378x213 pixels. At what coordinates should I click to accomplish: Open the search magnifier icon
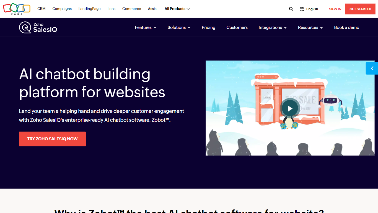(291, 9)
